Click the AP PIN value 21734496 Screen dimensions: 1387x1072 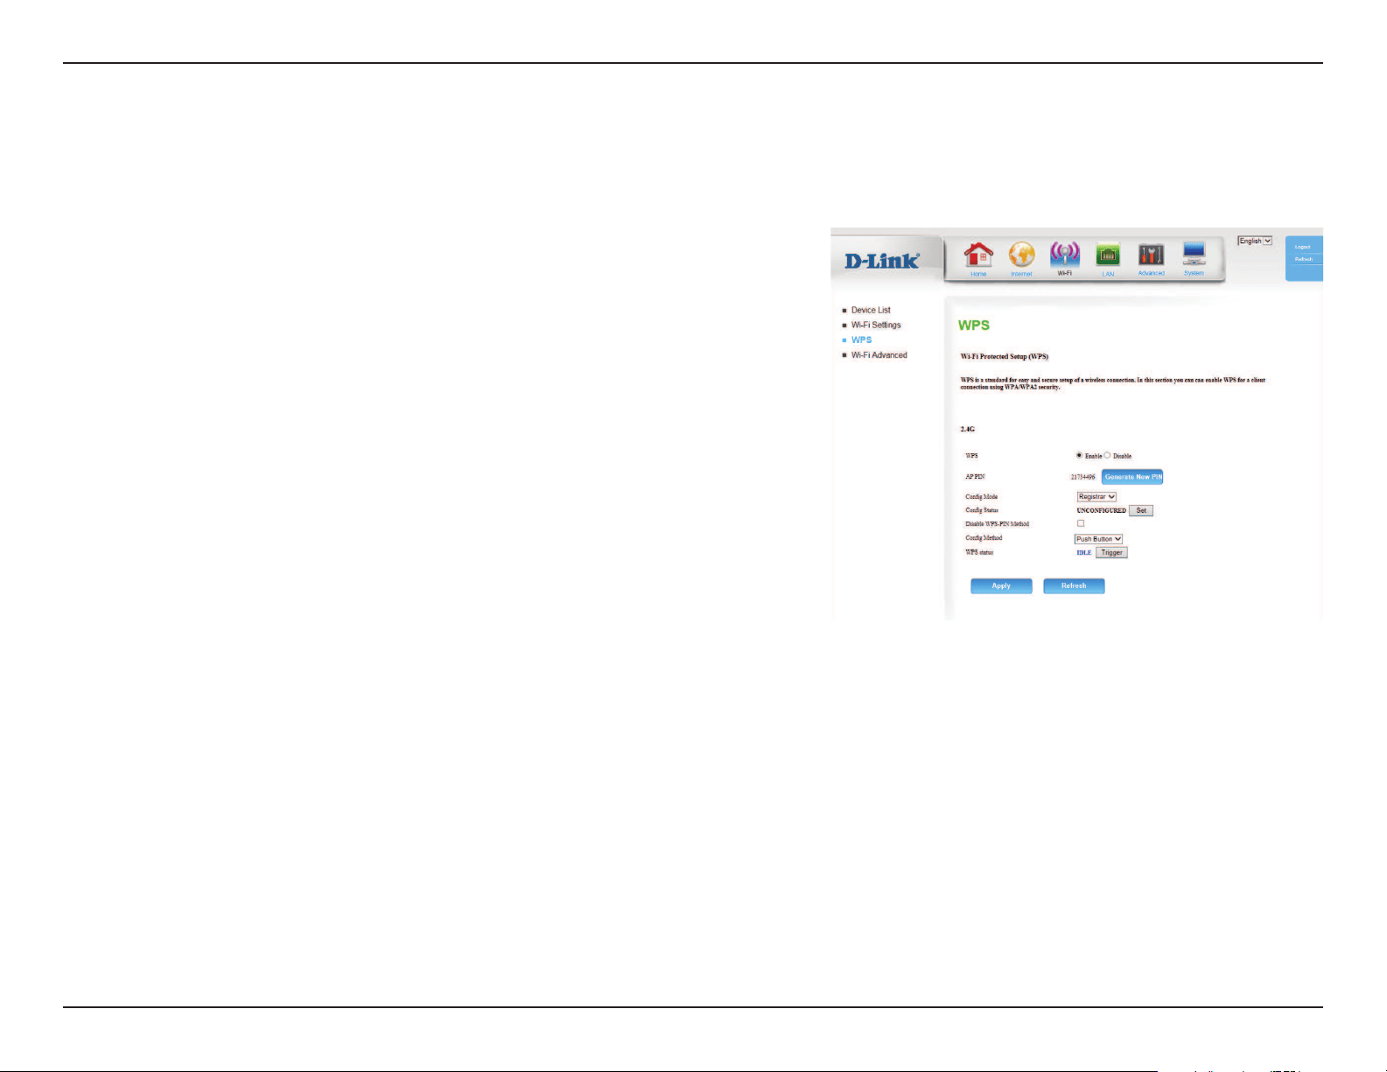(x=1082, y=478)
